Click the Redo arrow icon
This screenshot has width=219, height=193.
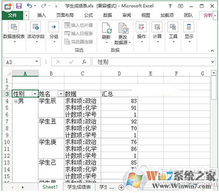[43, 6]
